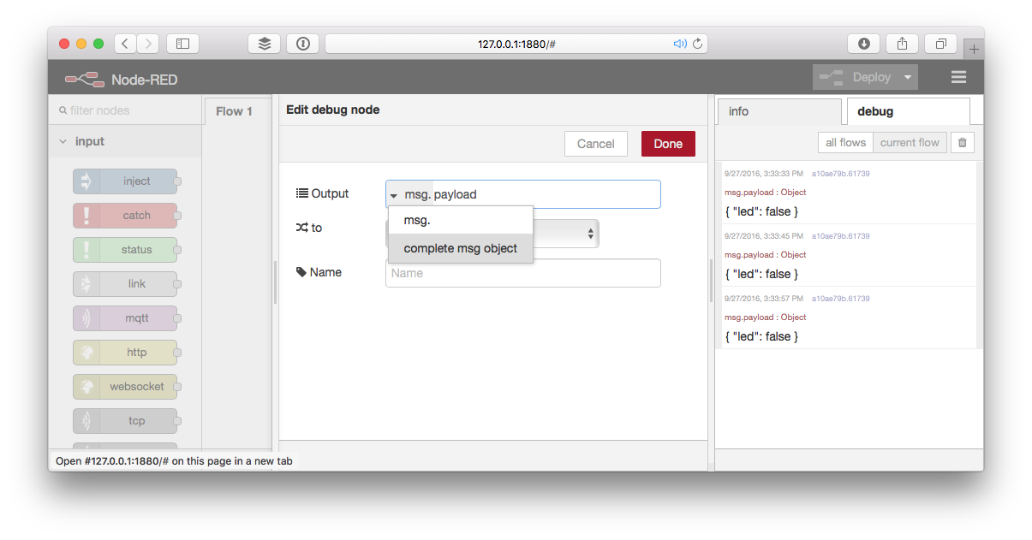Clear the debug log with the trash icon
This screenshot has width=1032, height=540.
click(962, 143)
